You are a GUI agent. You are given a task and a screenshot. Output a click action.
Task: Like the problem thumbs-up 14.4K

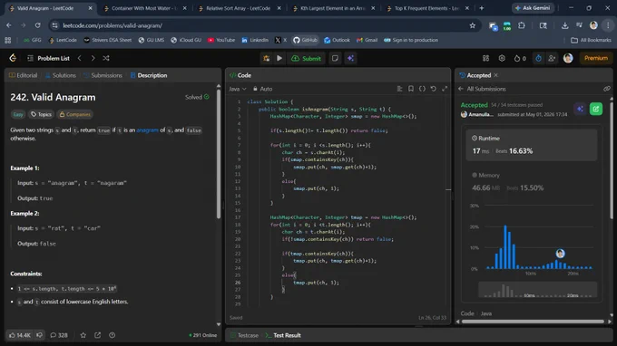pos(20,335)
